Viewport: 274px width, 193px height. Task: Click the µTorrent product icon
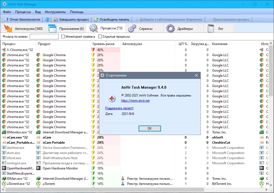(38, 184)
